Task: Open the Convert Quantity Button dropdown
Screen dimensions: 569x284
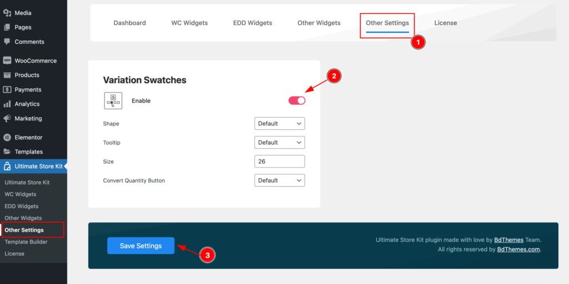Action: point(279,180)
